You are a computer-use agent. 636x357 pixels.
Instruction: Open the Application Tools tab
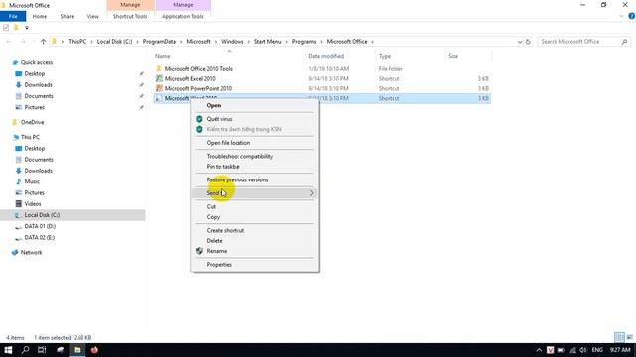pyautogui.click(x=183, y=16)
